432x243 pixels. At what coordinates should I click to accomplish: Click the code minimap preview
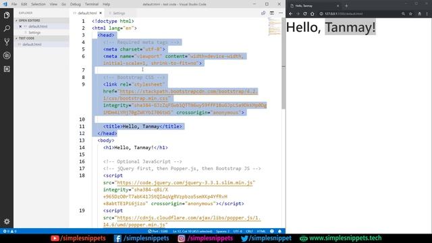274,27
